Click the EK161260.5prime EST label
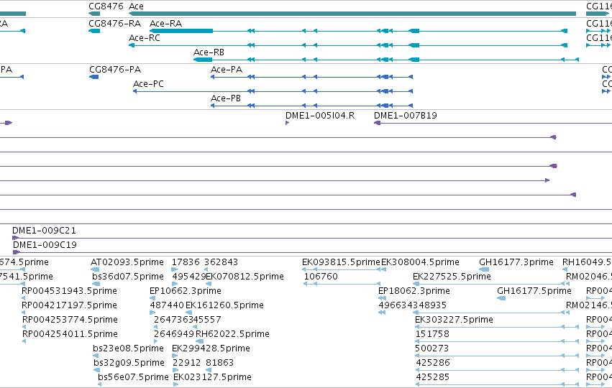This screenshot has height=388, width=612. click(225, 305)
